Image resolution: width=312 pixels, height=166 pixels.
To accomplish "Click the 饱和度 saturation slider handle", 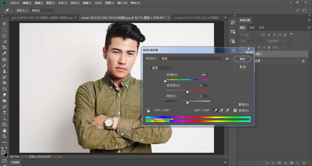I will click(187, 92).
